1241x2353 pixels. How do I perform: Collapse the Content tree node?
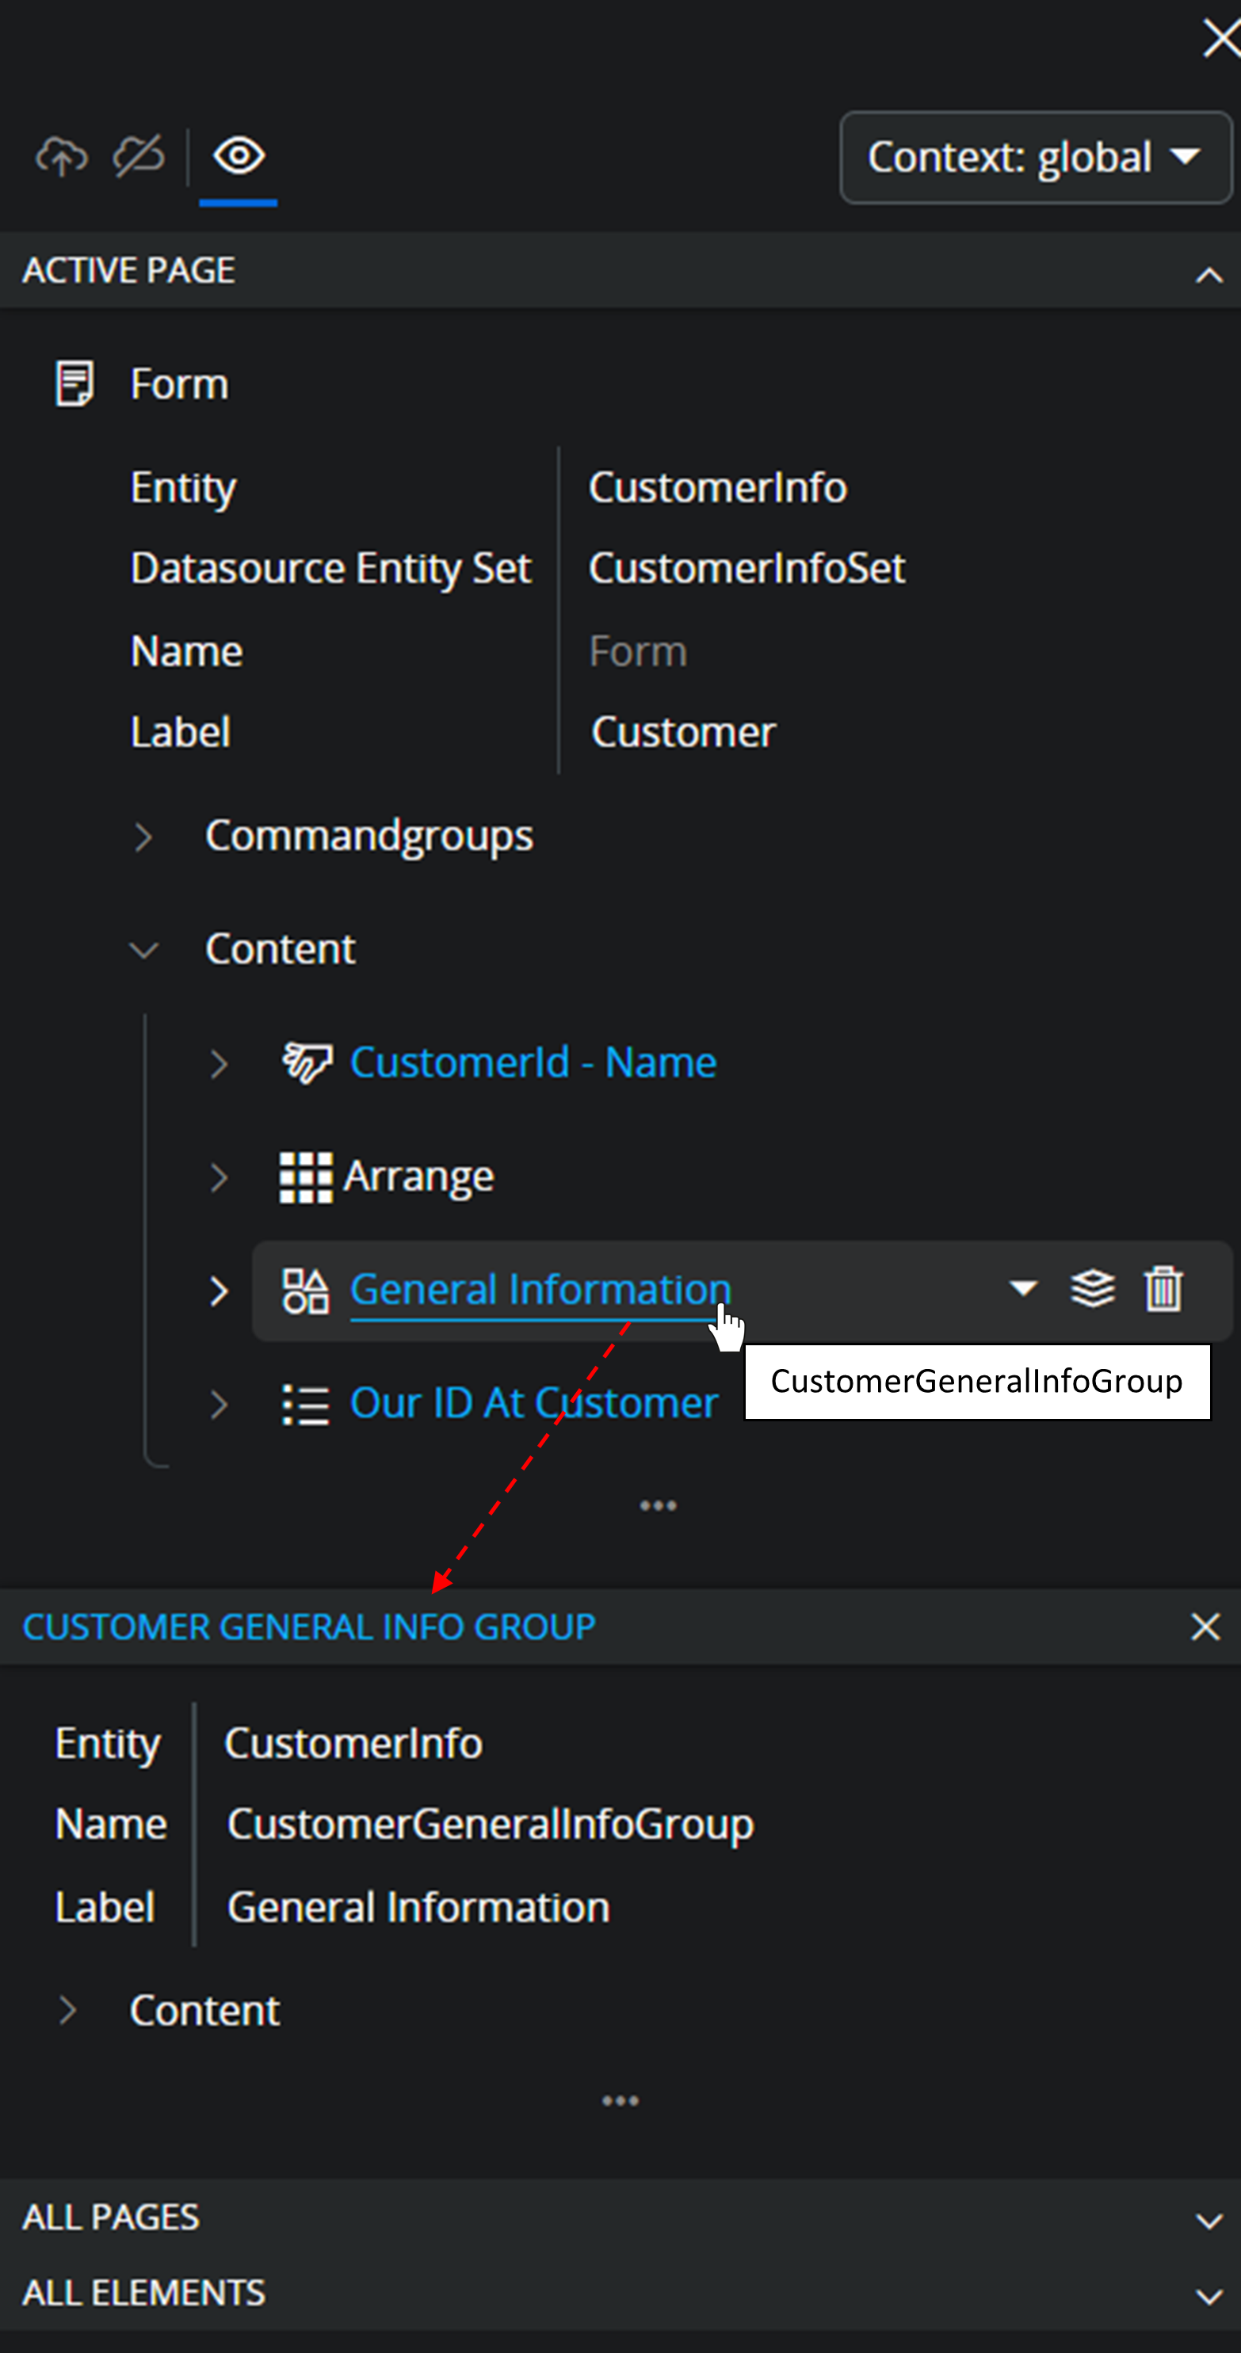pos(143,950)
